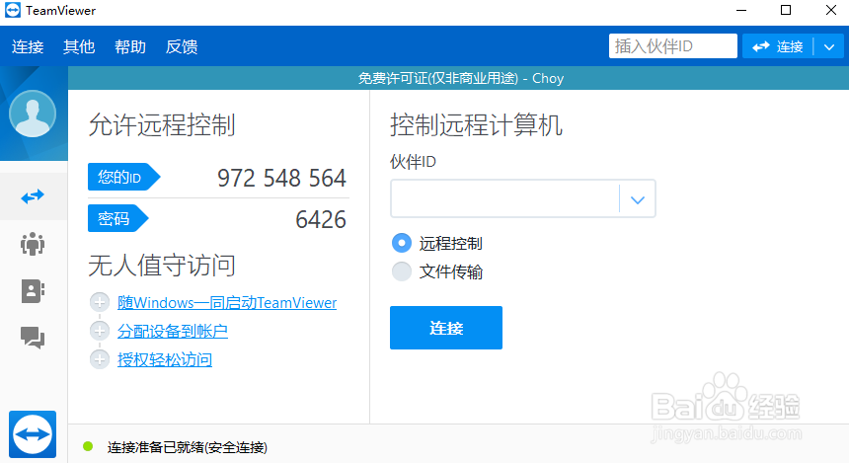Select the 文件传输 radio button
849x463 pixels.
401,271
